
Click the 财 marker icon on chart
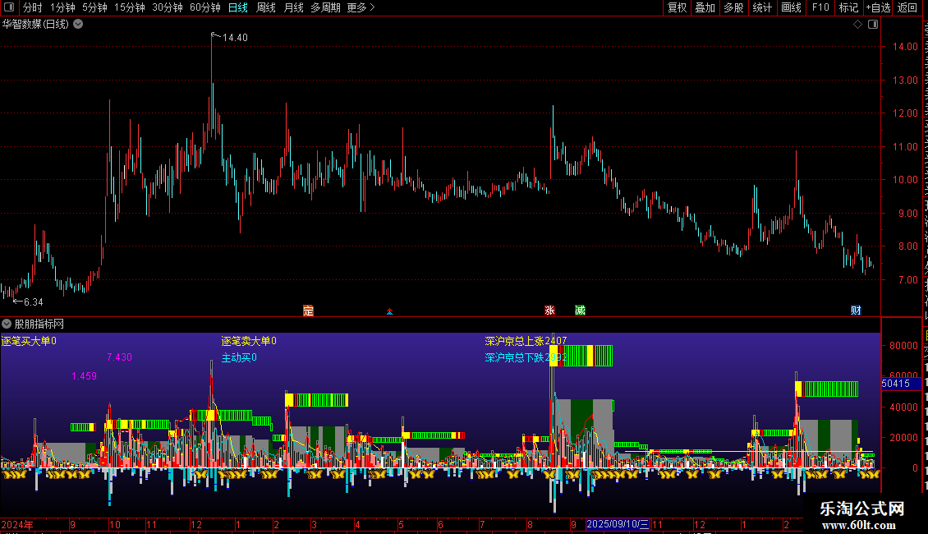point(856,311)
